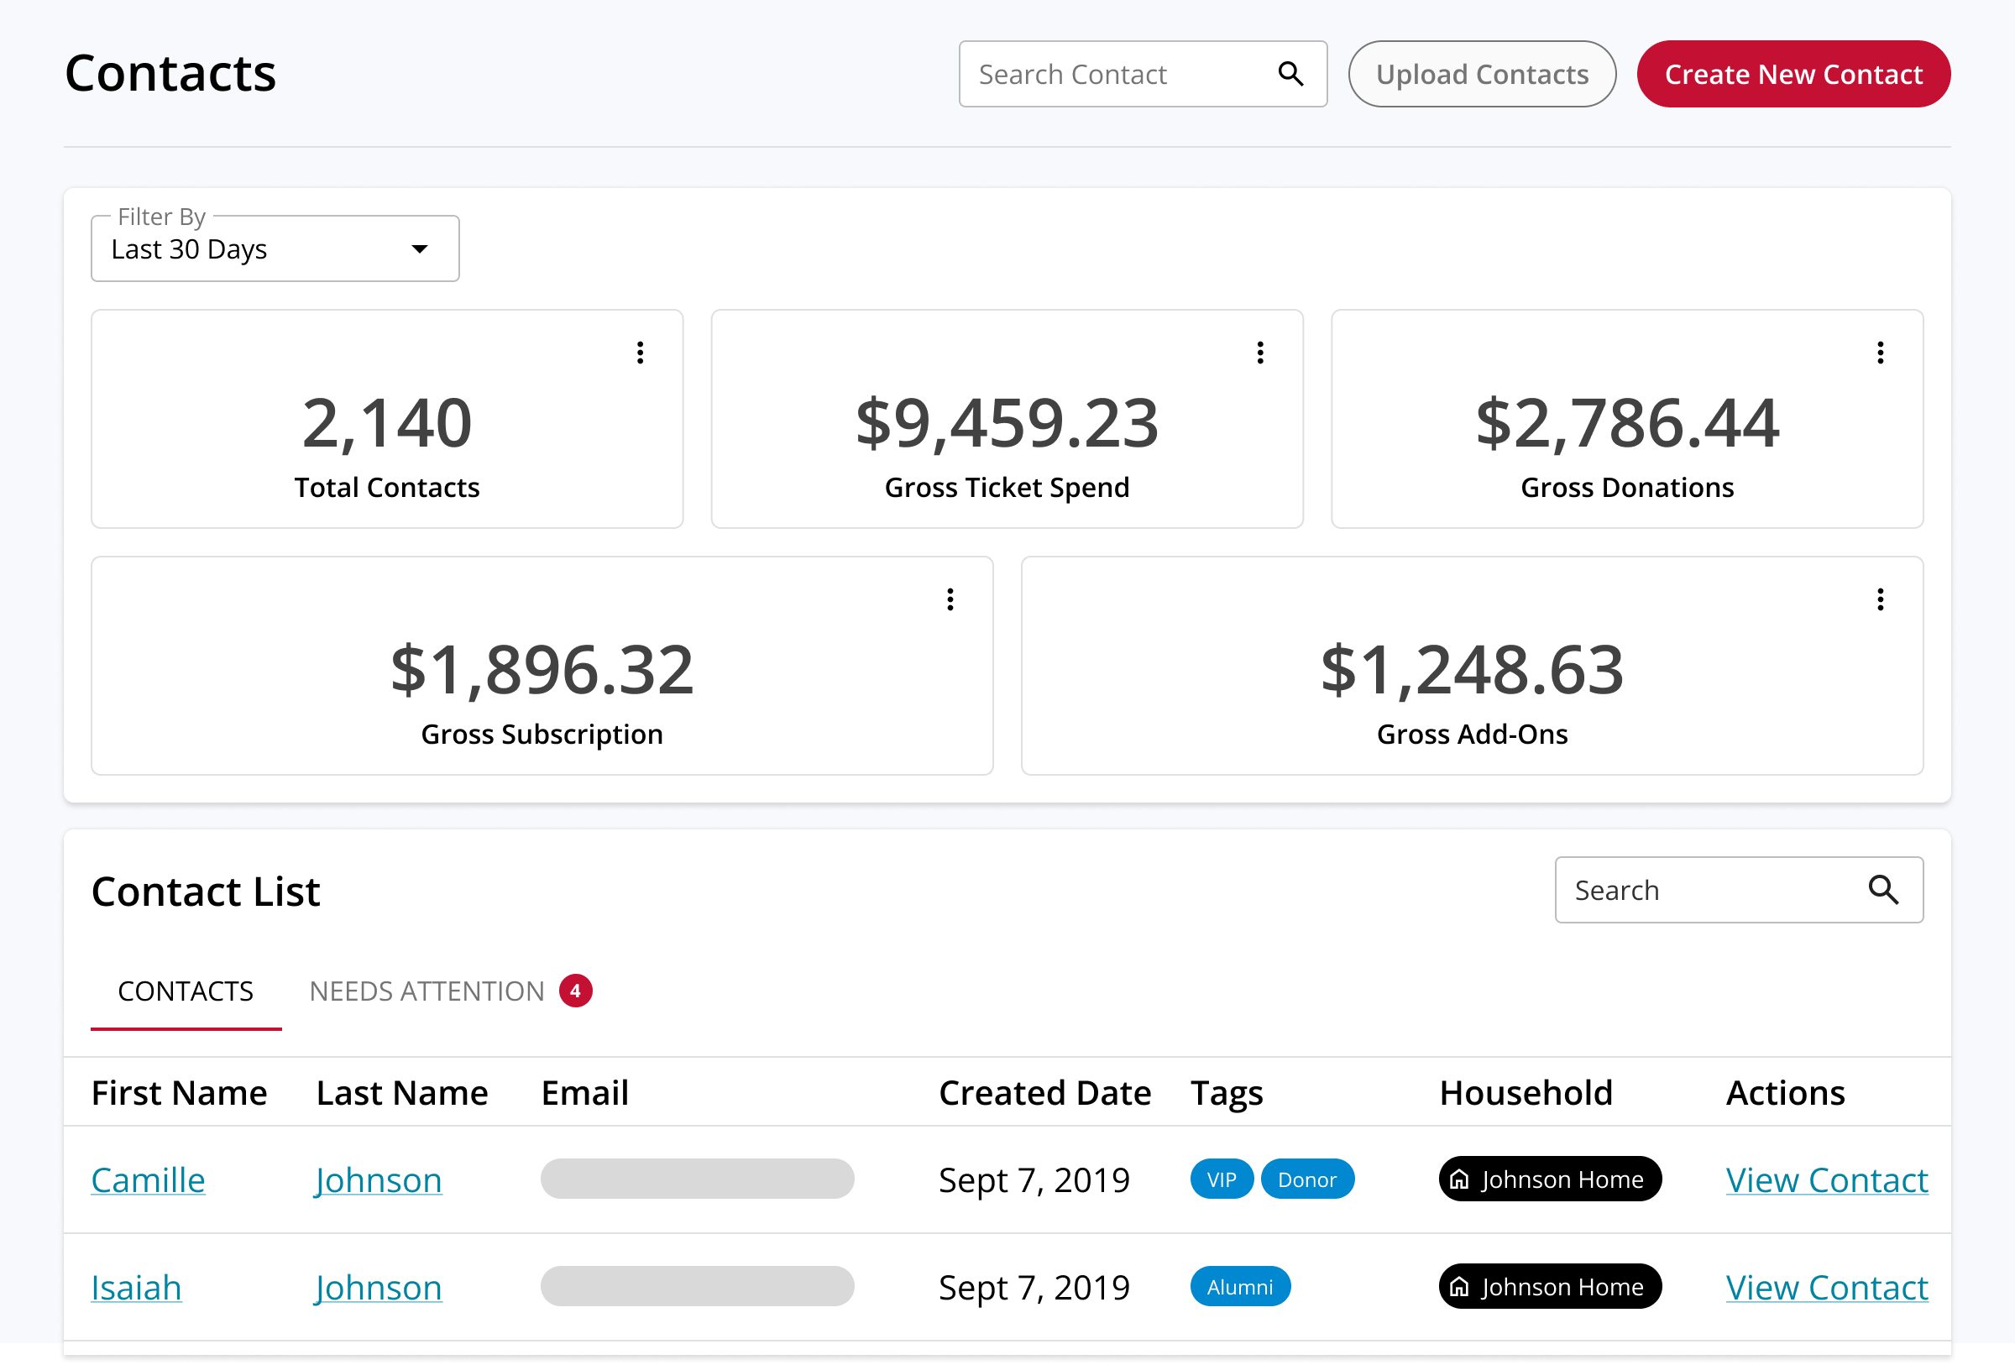Click the magnifier icon in Search Contact field

(1290, 74)
